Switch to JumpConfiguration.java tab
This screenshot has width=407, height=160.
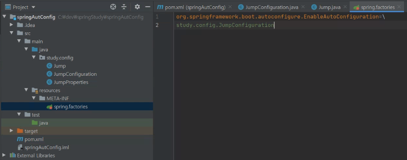point(272,7)
